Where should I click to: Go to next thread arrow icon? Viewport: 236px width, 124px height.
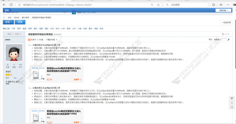[x=228, y=34]
